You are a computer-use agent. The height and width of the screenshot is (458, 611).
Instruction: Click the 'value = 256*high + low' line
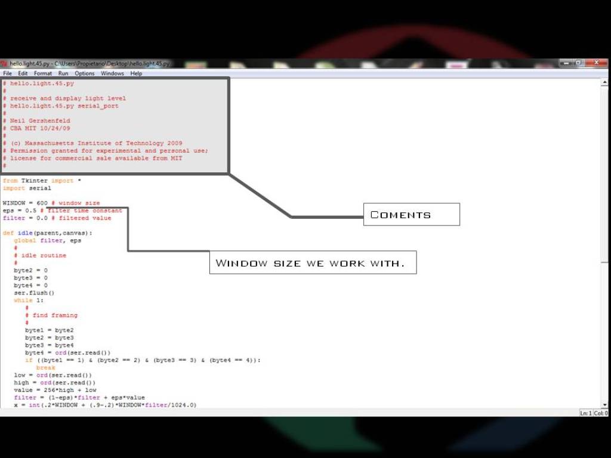pyautogui.click(x=55, y=390)
